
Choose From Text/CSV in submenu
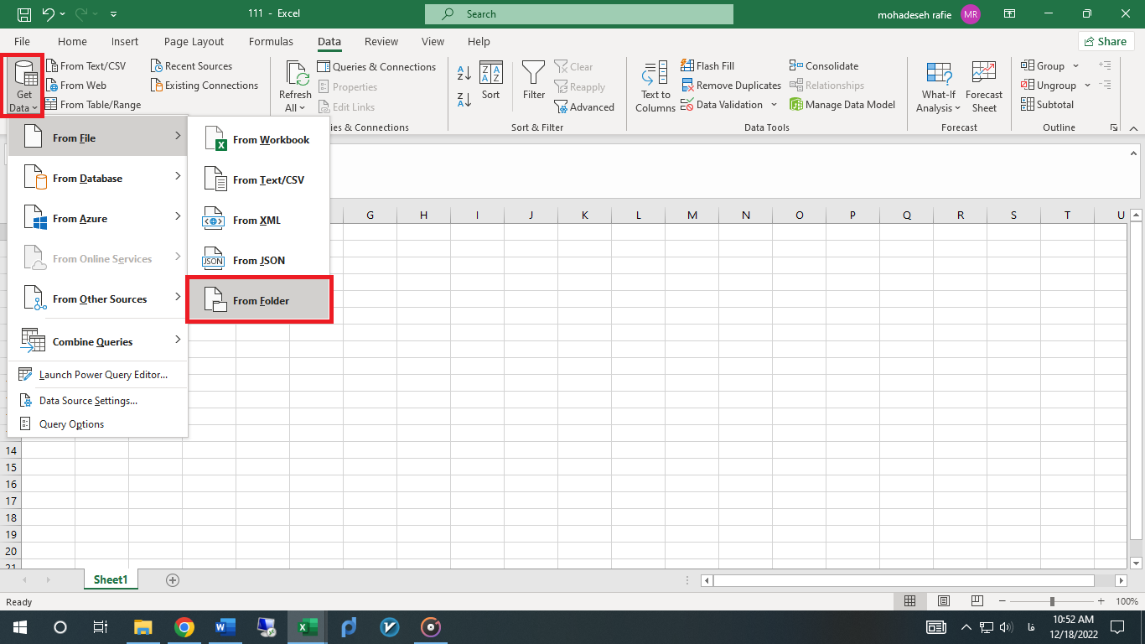point(259,180)
